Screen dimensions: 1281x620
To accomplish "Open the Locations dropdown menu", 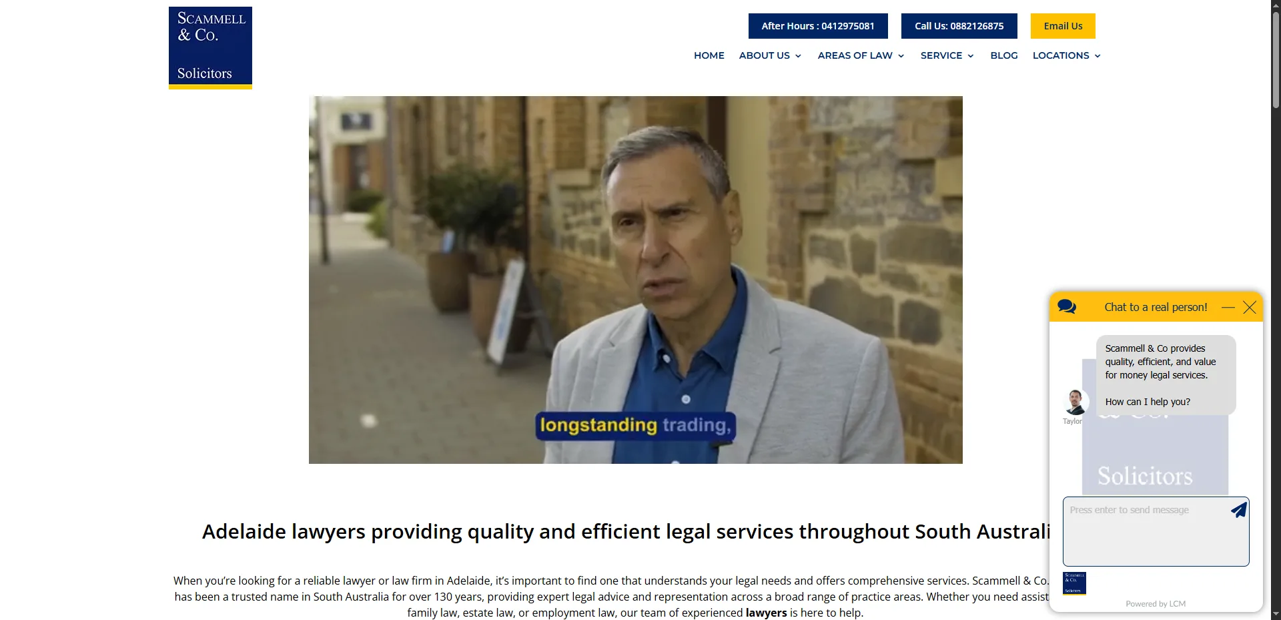I will (x=1066, y=55).
